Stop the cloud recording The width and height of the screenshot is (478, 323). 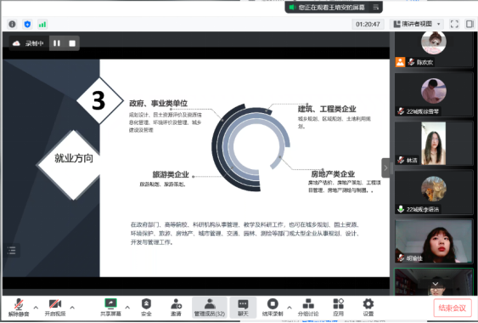pyautogui.click(x=72, y=43)
